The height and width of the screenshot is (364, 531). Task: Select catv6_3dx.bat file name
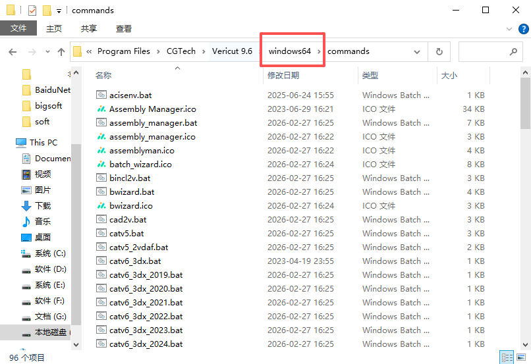[135, 261]
